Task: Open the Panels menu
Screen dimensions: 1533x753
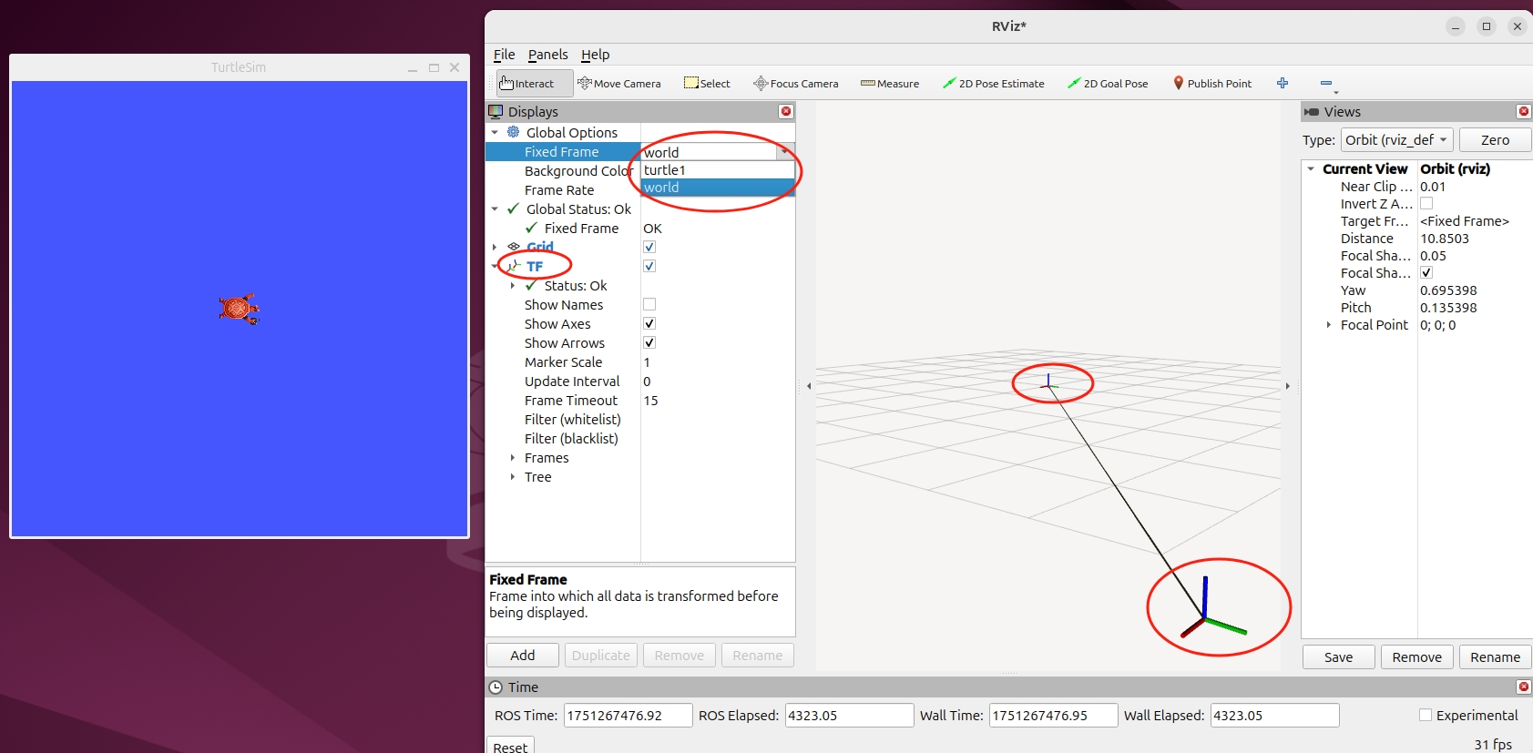Action: 547,55
